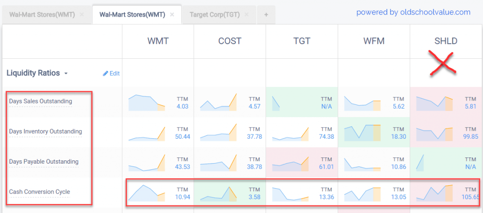Screen dimensions: 483x213
Task: Click WFM Cash Conversion Cycle value 13.05
Action: pyautogui.click(x=399, y=197)
